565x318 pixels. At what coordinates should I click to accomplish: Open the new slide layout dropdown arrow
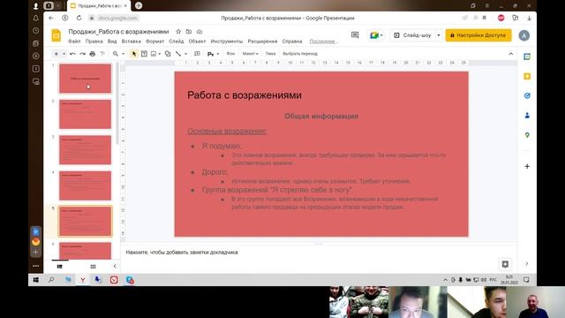[64, 54]
